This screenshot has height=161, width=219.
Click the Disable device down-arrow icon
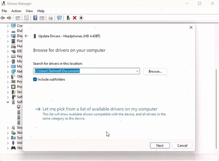coord(81,18)
